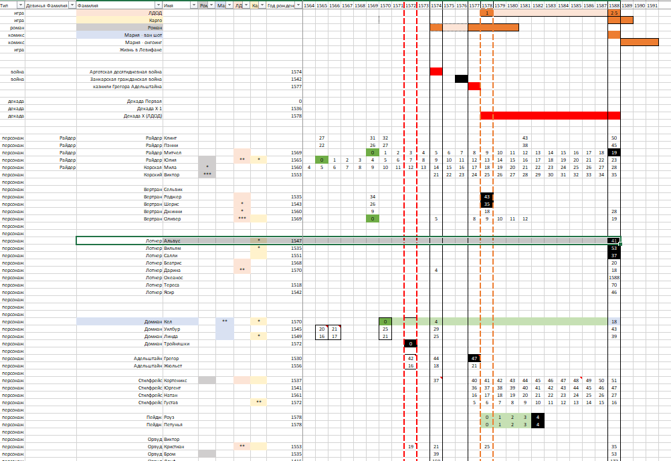Viewport: 671px width, 461px height.
Task: Open the Тип column filter dropdown
Action: (x=21, y=5)
